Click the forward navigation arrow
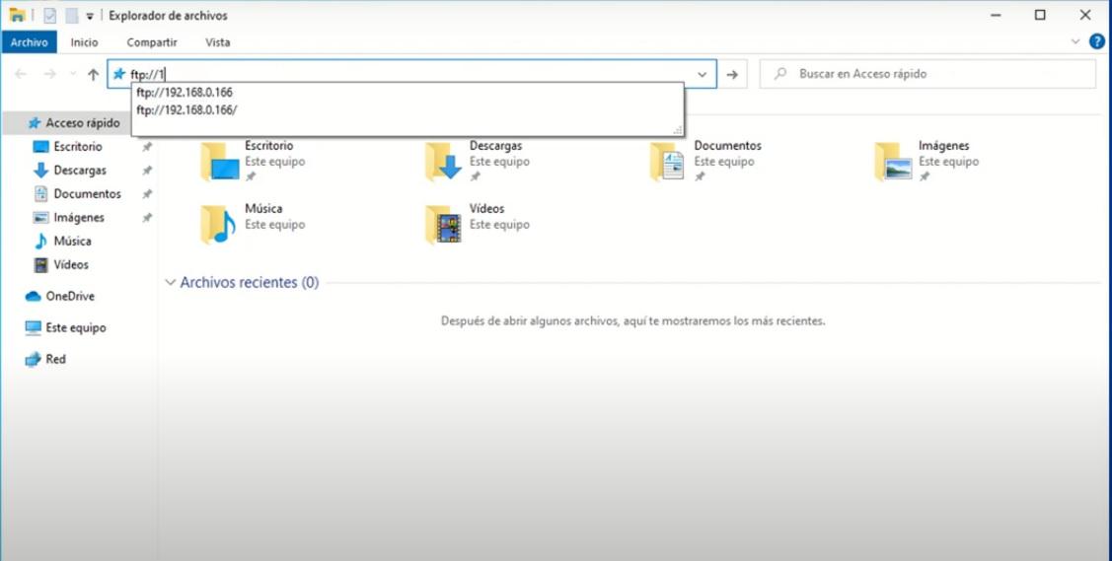 coord(49,74)
